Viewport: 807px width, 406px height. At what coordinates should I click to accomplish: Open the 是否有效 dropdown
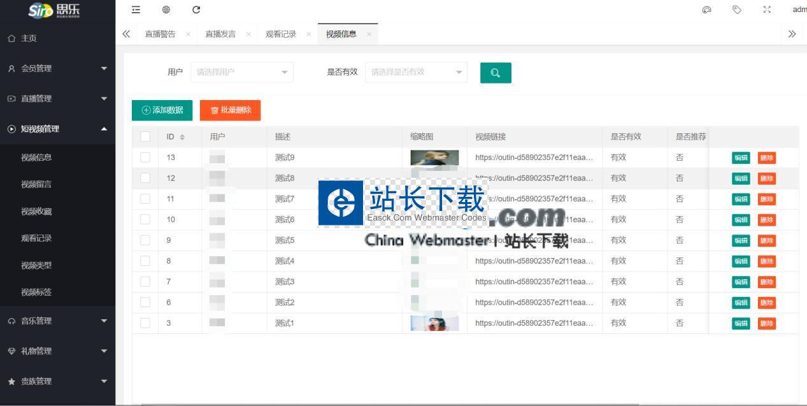point(415,72)
